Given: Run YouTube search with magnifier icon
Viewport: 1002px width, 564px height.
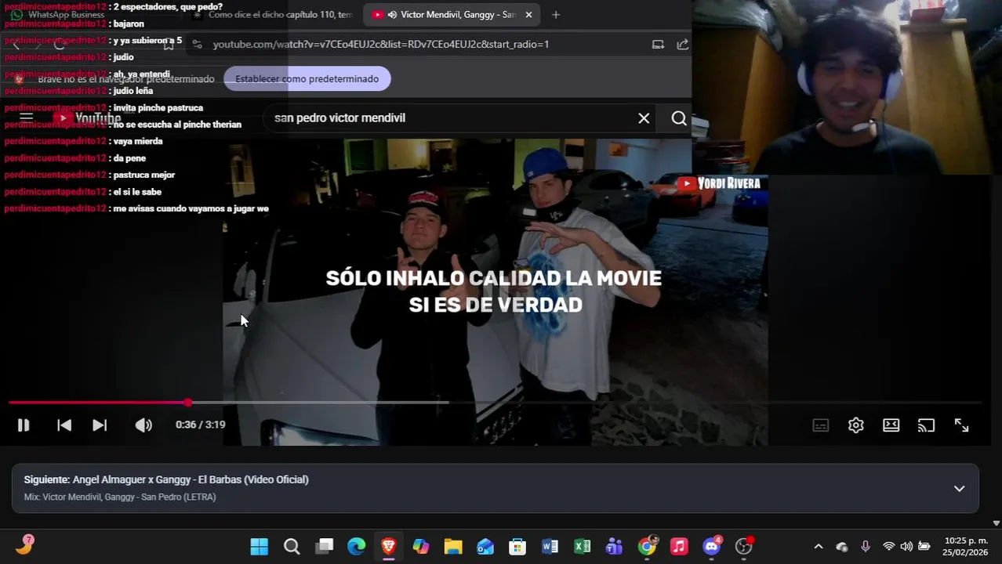Looking at the screenshot, I should tap(679, 118).
